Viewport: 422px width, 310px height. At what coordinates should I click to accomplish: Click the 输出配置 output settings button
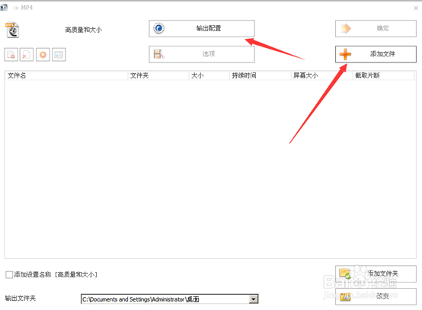coord(202,28)
